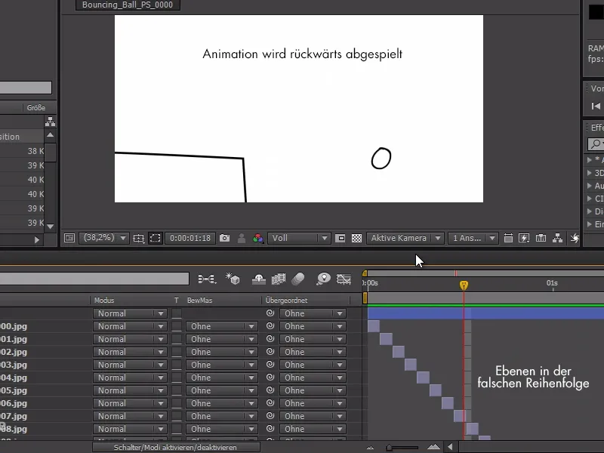Open Modus dropdown for 01.jpg layer

coord(130,339)
